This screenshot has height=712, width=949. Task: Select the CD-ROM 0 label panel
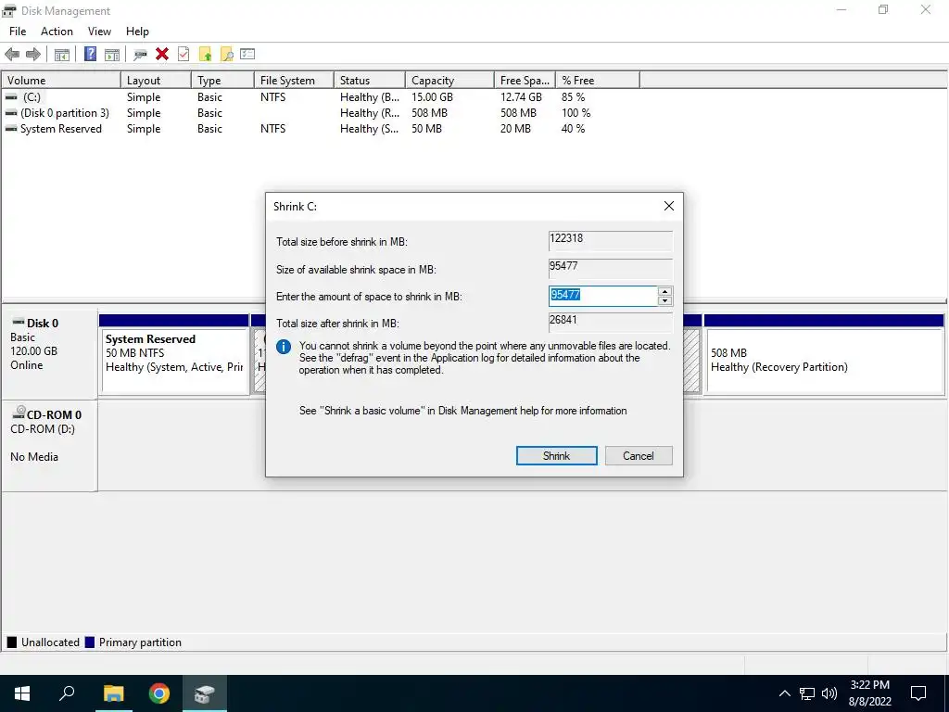tap(49, 446)
